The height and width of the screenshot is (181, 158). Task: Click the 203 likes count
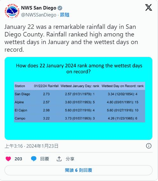18,159
